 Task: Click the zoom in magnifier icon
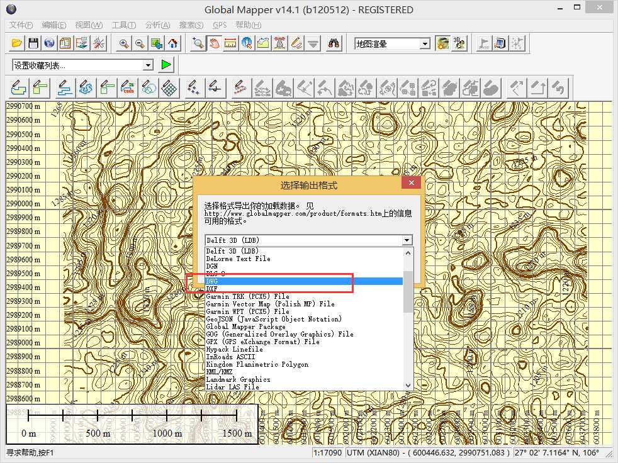[x=124, y=43]
